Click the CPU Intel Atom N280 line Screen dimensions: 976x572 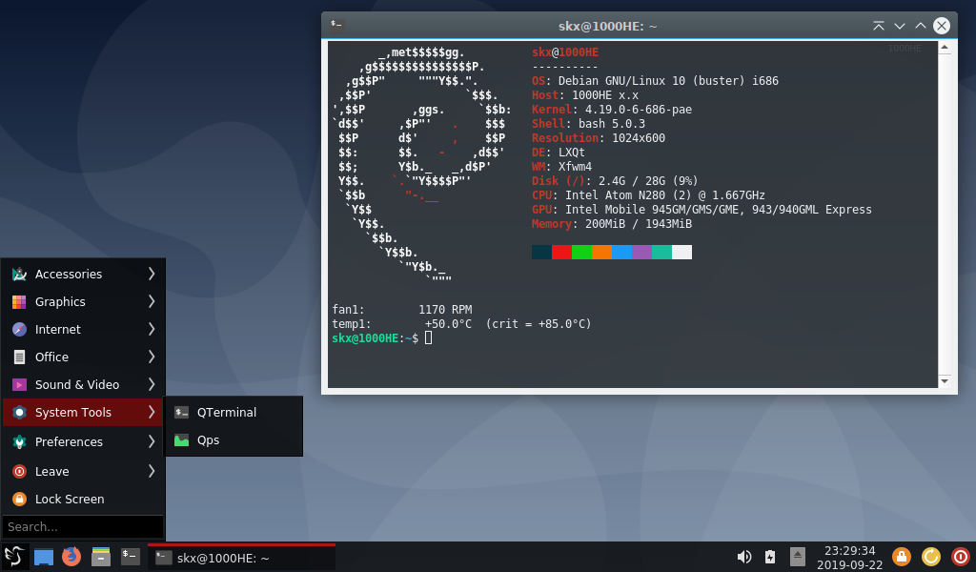pyautogui.click(x=648, y=195)
